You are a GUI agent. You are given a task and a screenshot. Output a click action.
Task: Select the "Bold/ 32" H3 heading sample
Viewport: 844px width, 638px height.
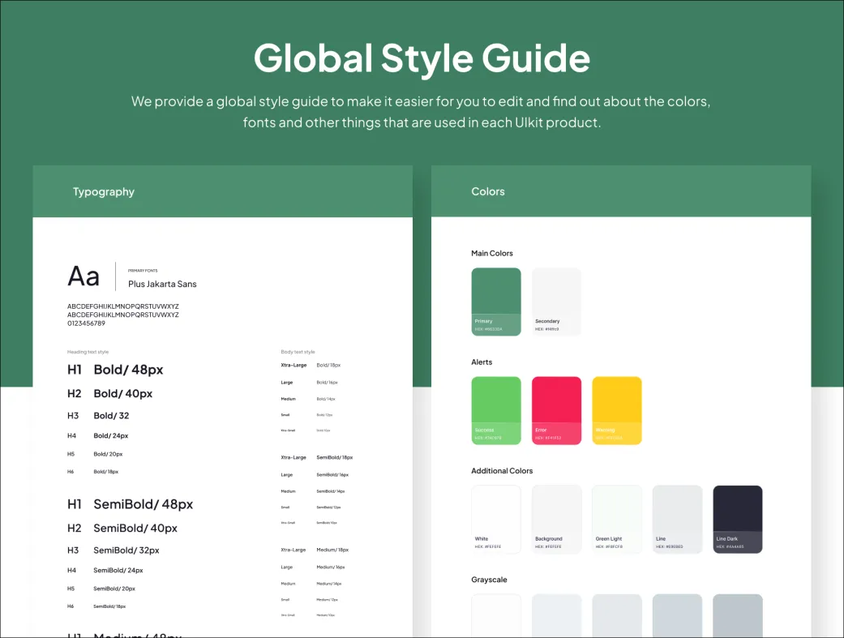(111, 416)
